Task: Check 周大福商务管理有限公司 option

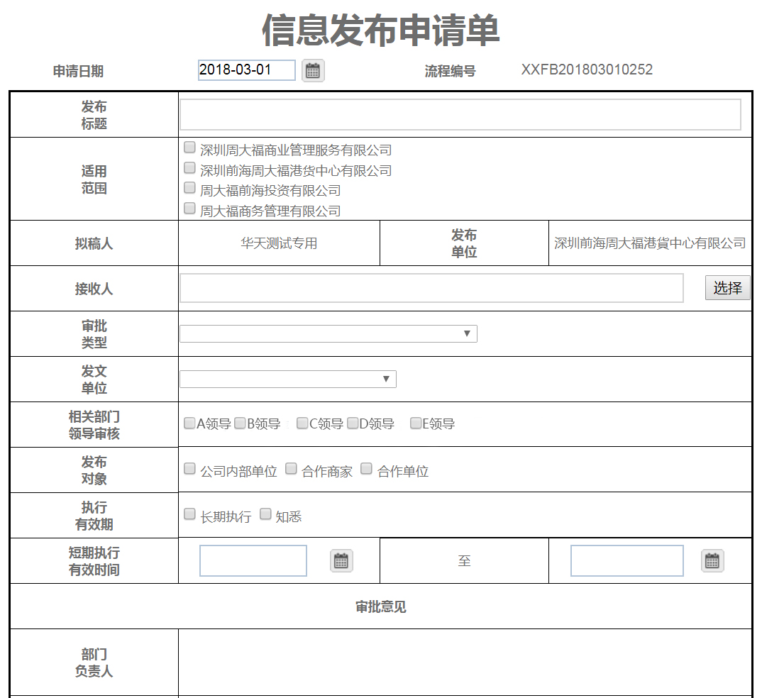Action: point(189,207)
